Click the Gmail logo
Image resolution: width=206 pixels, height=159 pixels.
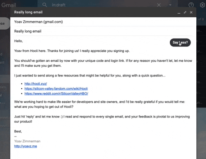click(x=8, y=5)
